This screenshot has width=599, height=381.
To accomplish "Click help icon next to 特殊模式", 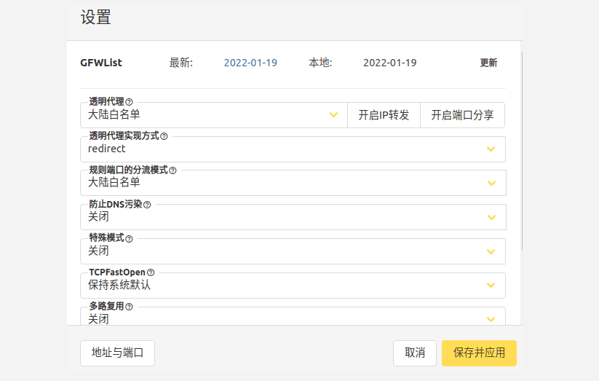I will pos(130,238).
